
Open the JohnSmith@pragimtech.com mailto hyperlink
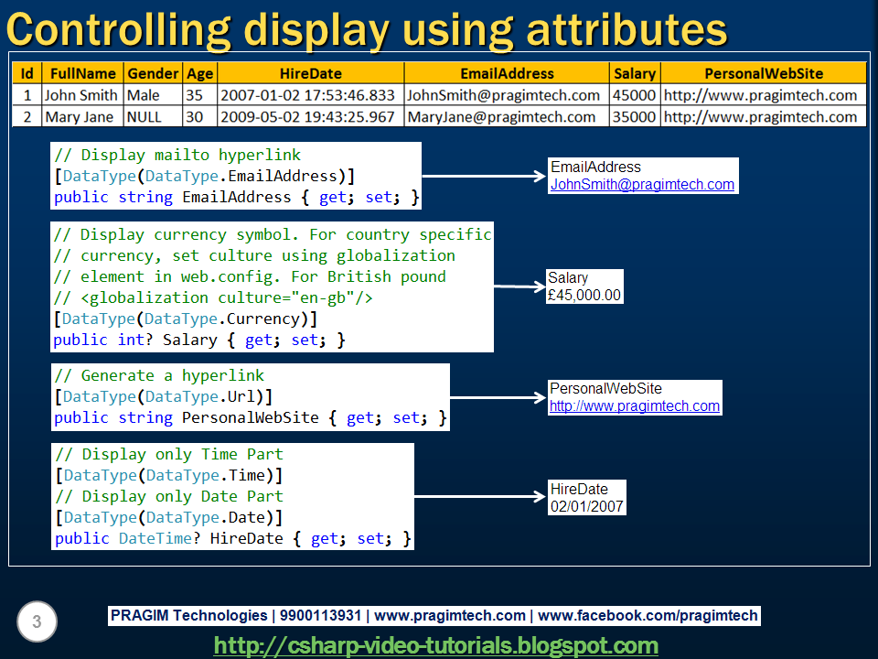[x=642, y=184]
